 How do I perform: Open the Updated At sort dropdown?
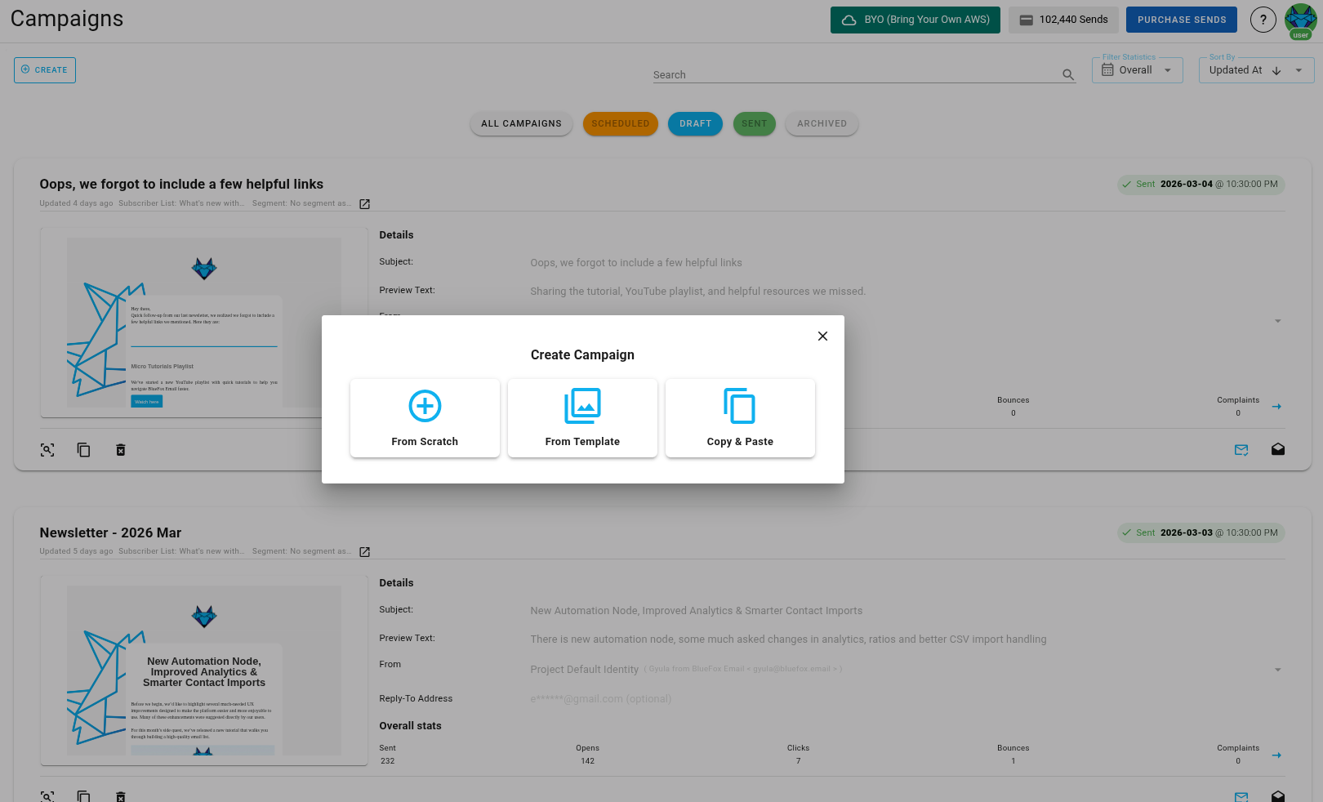(x=1256, y=70)
